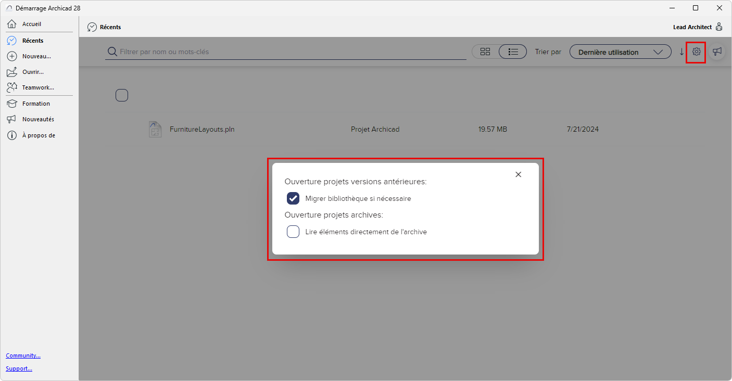
Task: Choose Nouveau... in the sidebar
Action: (36, 56)
